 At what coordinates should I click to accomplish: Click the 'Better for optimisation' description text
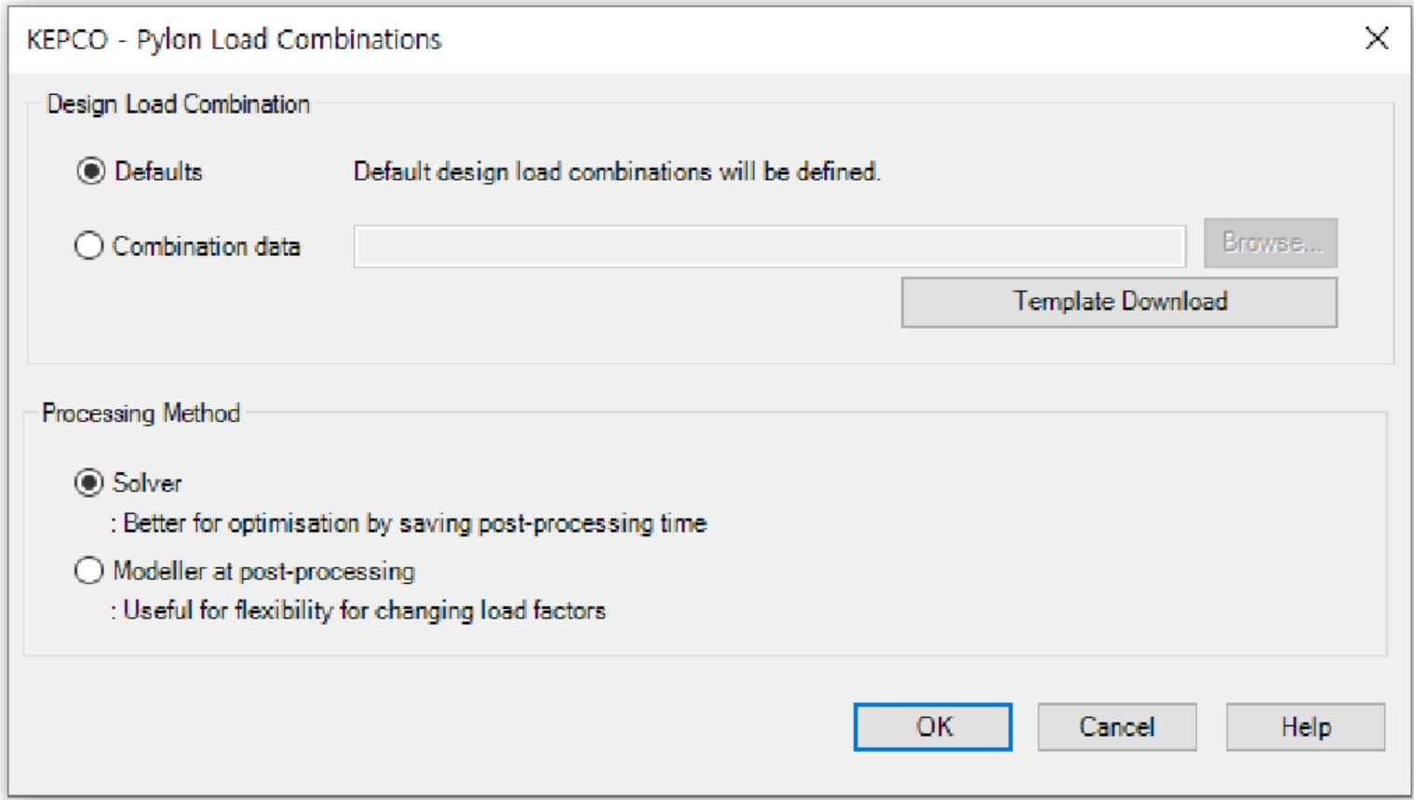click(x=414, y=523)
